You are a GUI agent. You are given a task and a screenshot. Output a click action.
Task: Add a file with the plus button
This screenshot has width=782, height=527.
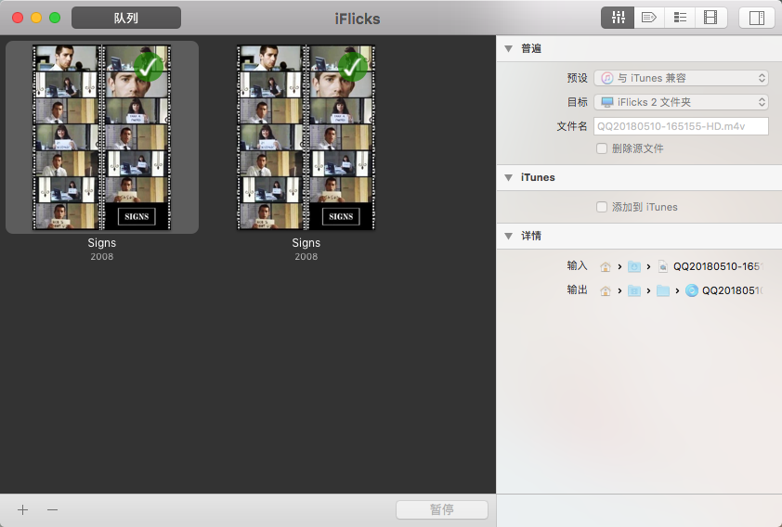click(x=22, y=509)
